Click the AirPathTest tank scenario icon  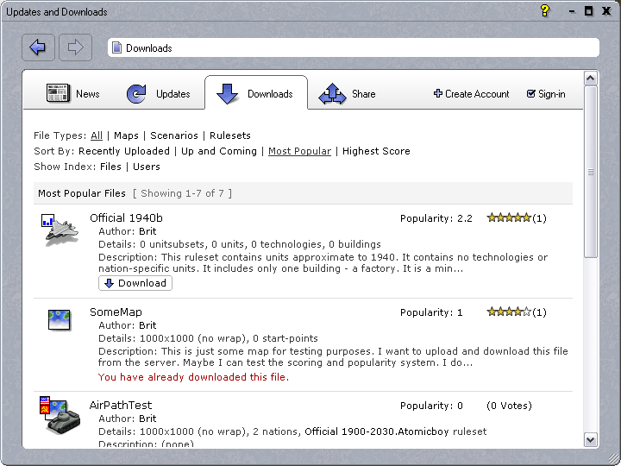tap(59, 416)
